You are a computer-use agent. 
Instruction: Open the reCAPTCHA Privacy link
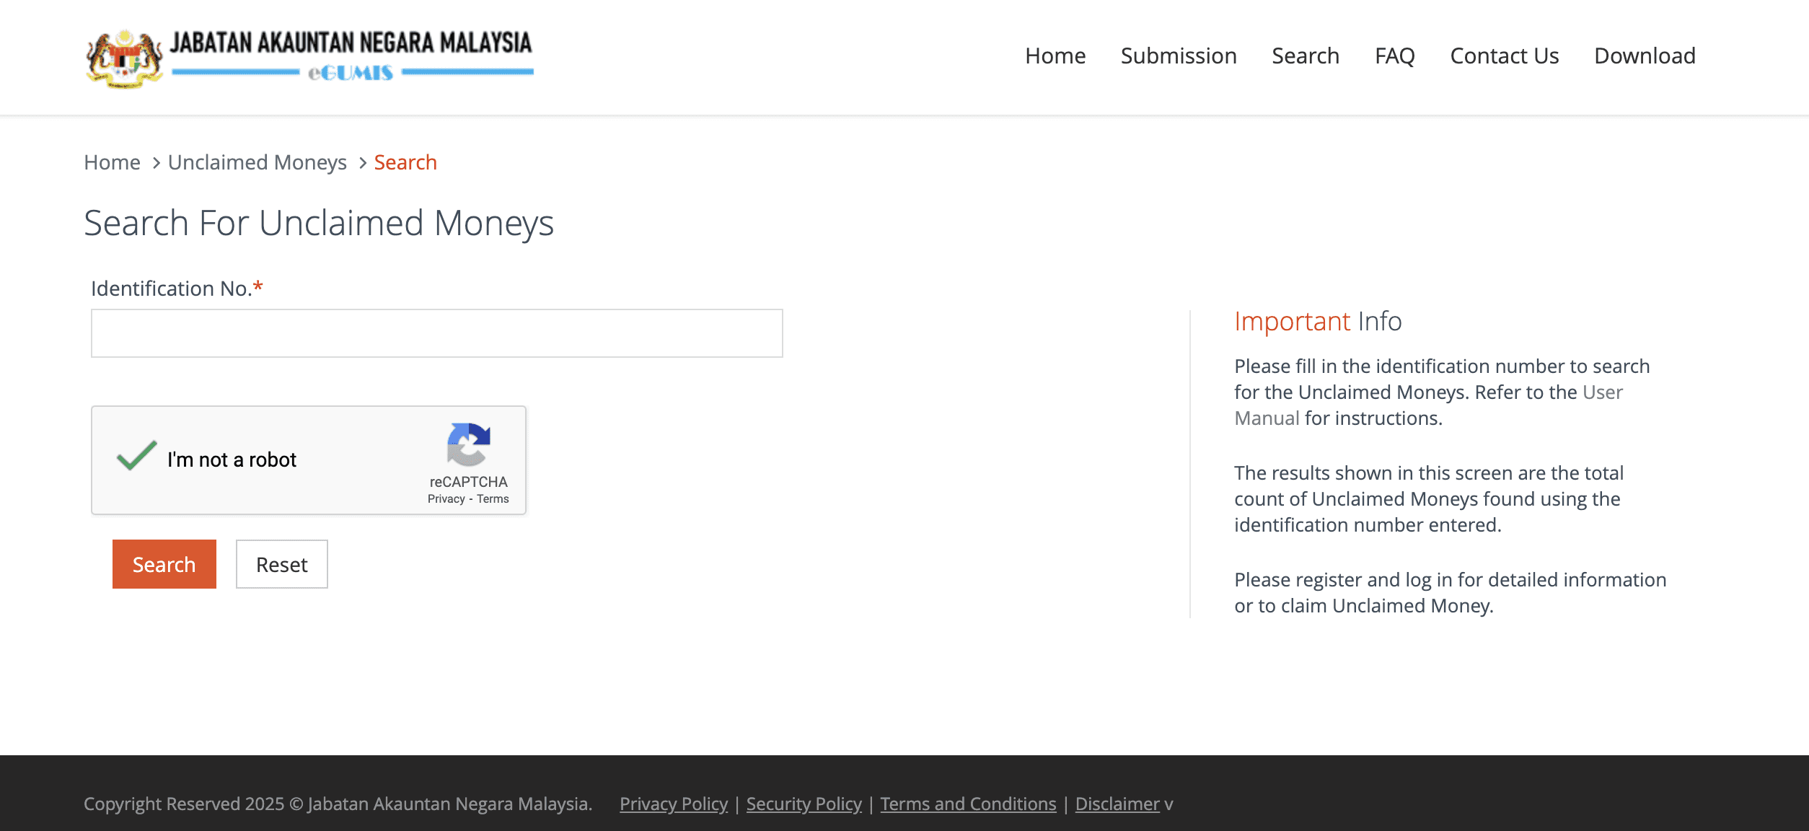pyautogui.click(x=446, y=499)
